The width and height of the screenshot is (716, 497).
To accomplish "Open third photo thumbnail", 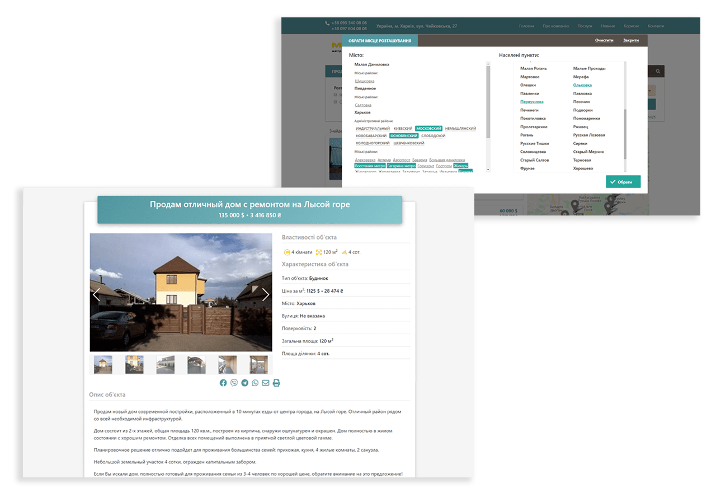I will pyautogui.click(x=165, y=364).
